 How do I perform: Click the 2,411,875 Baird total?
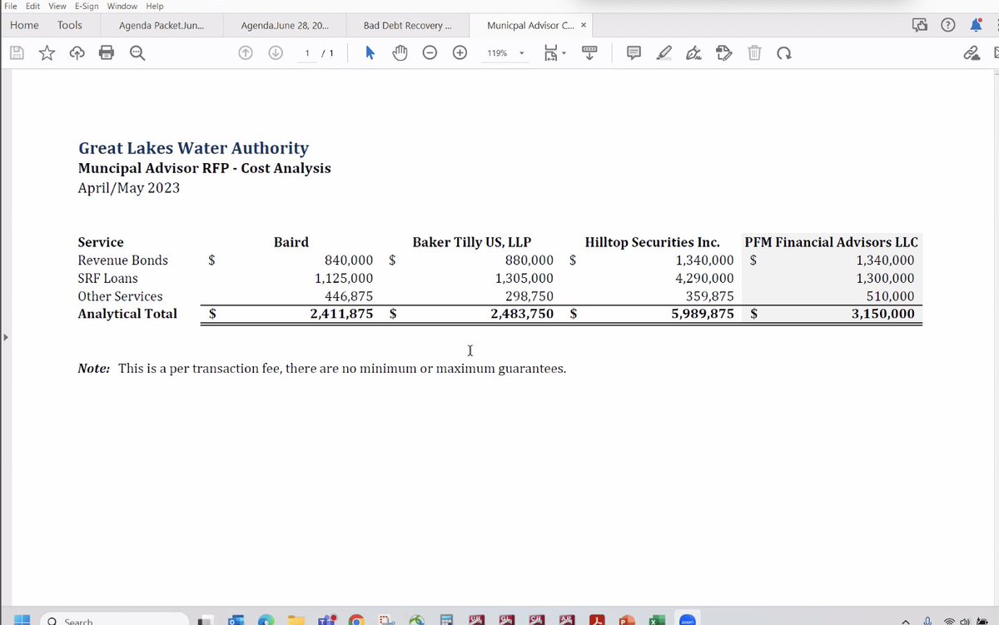(x=341, y=314)
